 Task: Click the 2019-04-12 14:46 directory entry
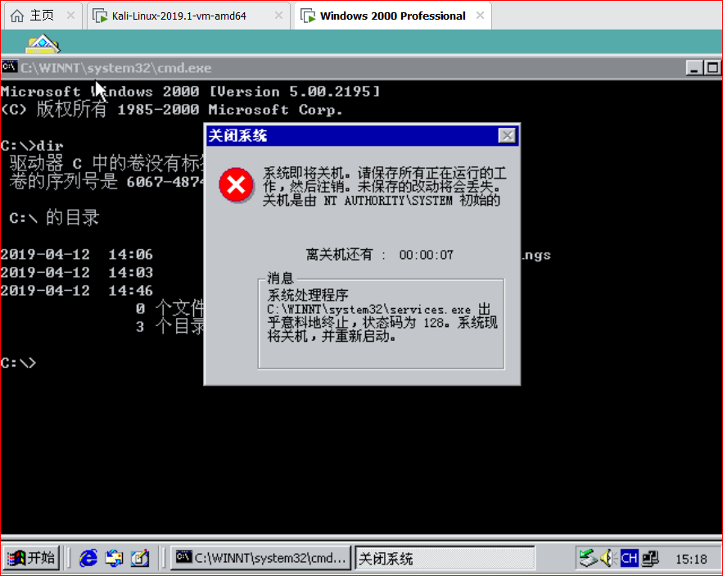pos(76,290)
